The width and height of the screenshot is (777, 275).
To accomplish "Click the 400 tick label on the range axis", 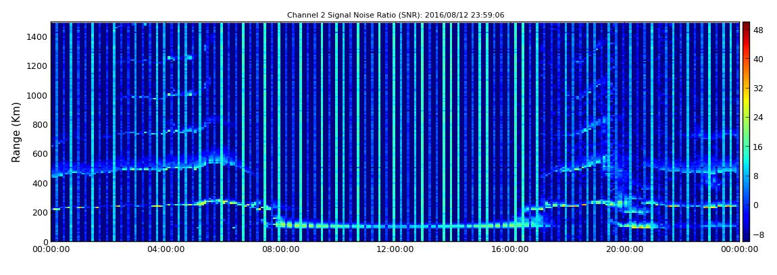I will click(x=40, y=183).
